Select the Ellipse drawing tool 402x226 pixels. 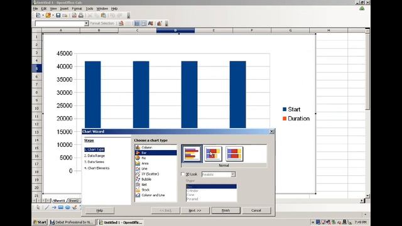tap(68, 207)
